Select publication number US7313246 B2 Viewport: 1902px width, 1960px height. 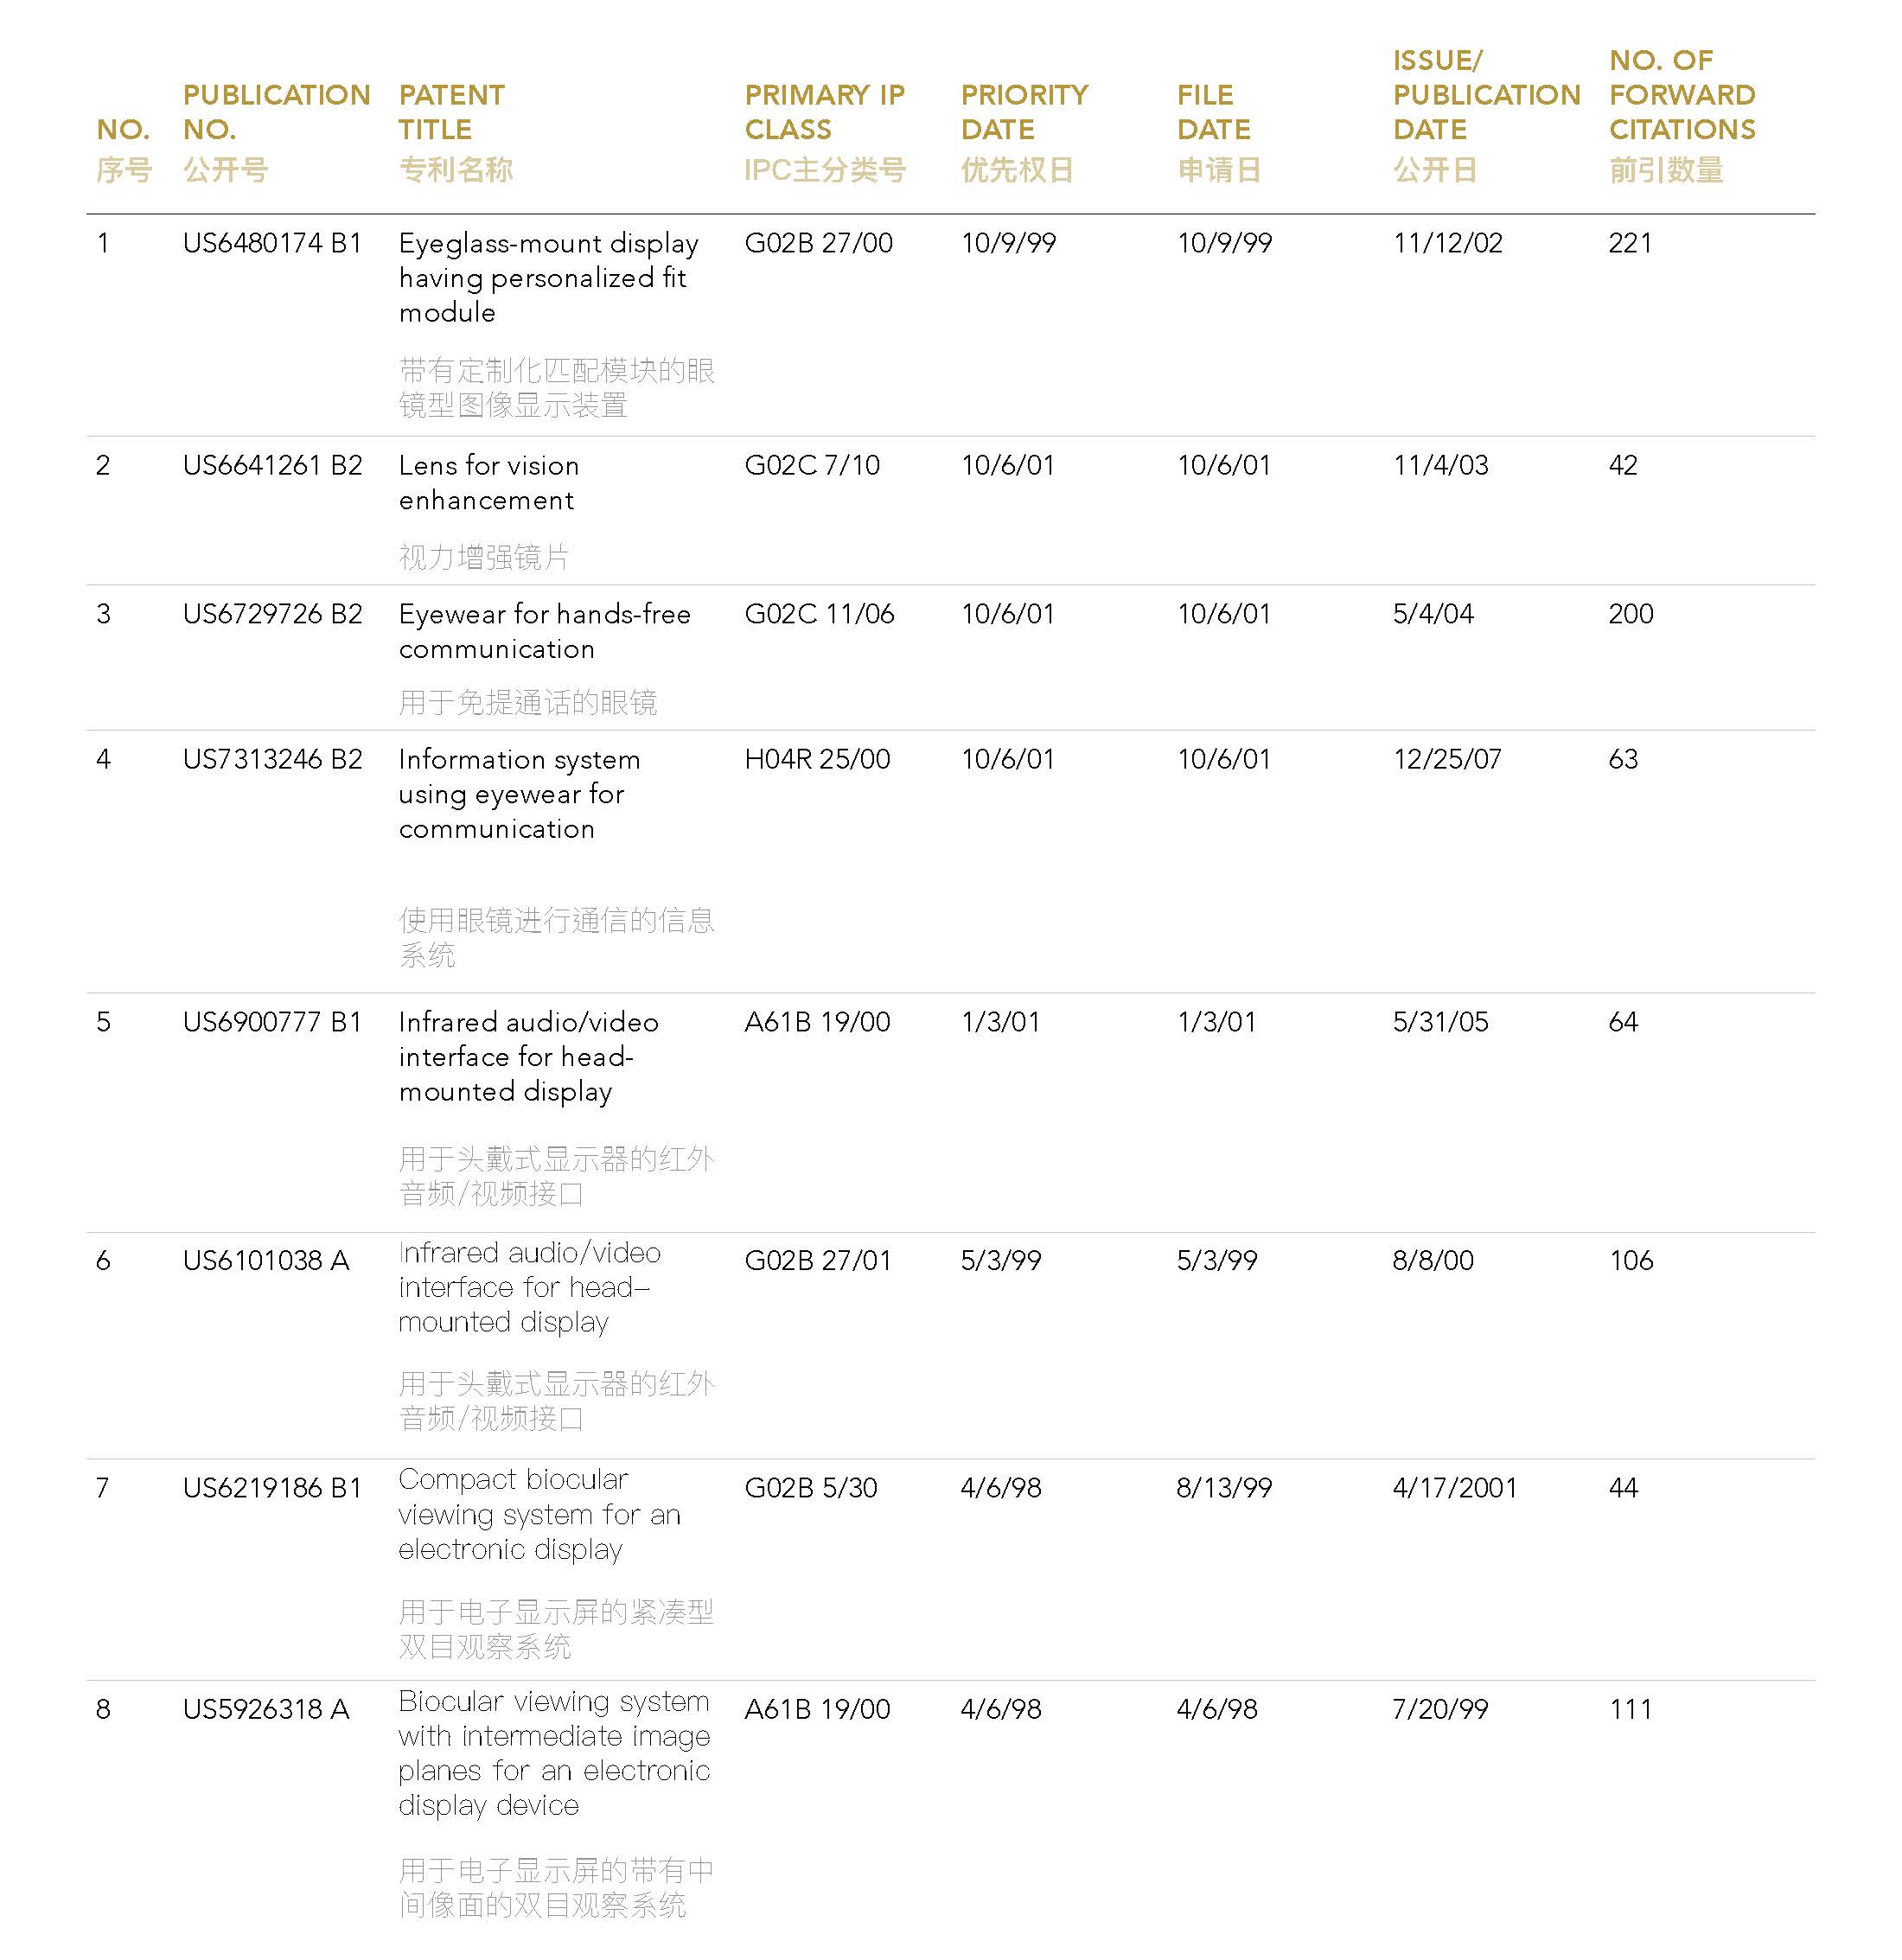272,759
